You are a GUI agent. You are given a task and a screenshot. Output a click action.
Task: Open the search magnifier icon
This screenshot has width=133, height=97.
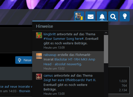(x=113, y=16)
